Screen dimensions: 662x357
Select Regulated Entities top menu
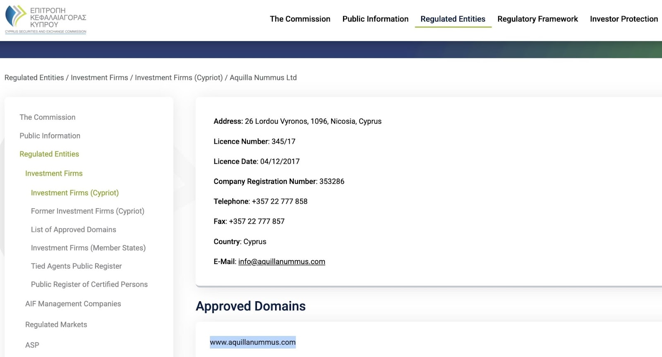click(x=453, y=19)
